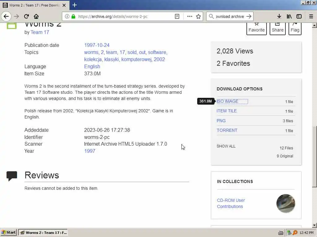Open the 'kolekcja' topic link
This screenshot has height=237, width=317.
click(x=93, y=60)
